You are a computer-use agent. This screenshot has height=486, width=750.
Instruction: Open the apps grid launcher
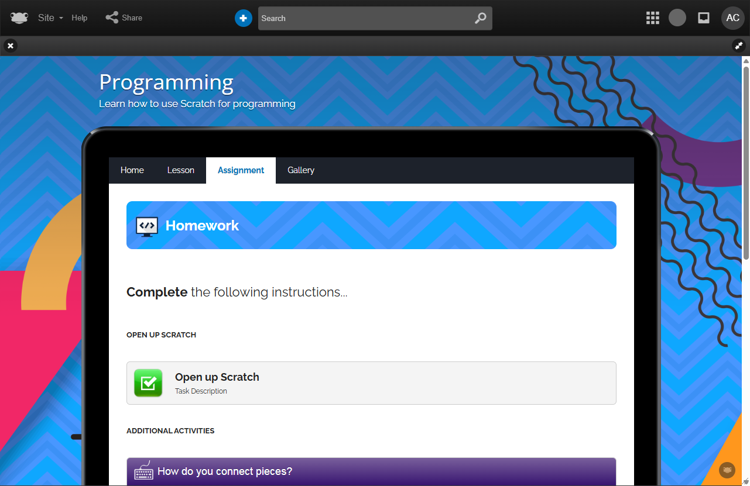(652, 18)
